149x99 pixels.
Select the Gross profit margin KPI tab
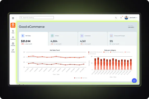(122, 39)
